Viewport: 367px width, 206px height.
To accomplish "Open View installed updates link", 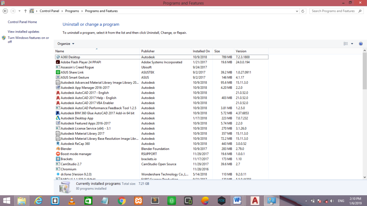I will coord(23,31).
